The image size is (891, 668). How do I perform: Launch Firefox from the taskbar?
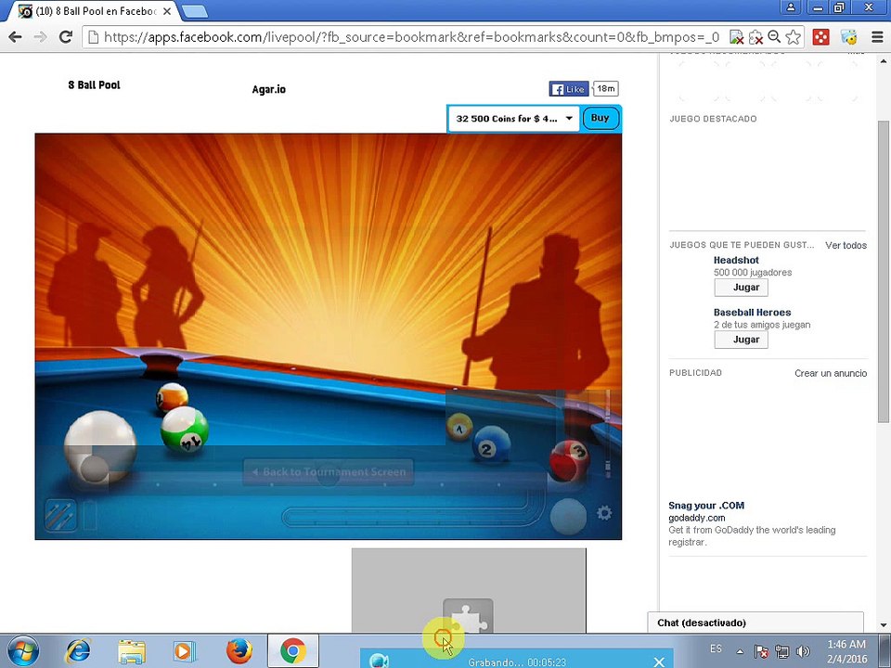239,651
